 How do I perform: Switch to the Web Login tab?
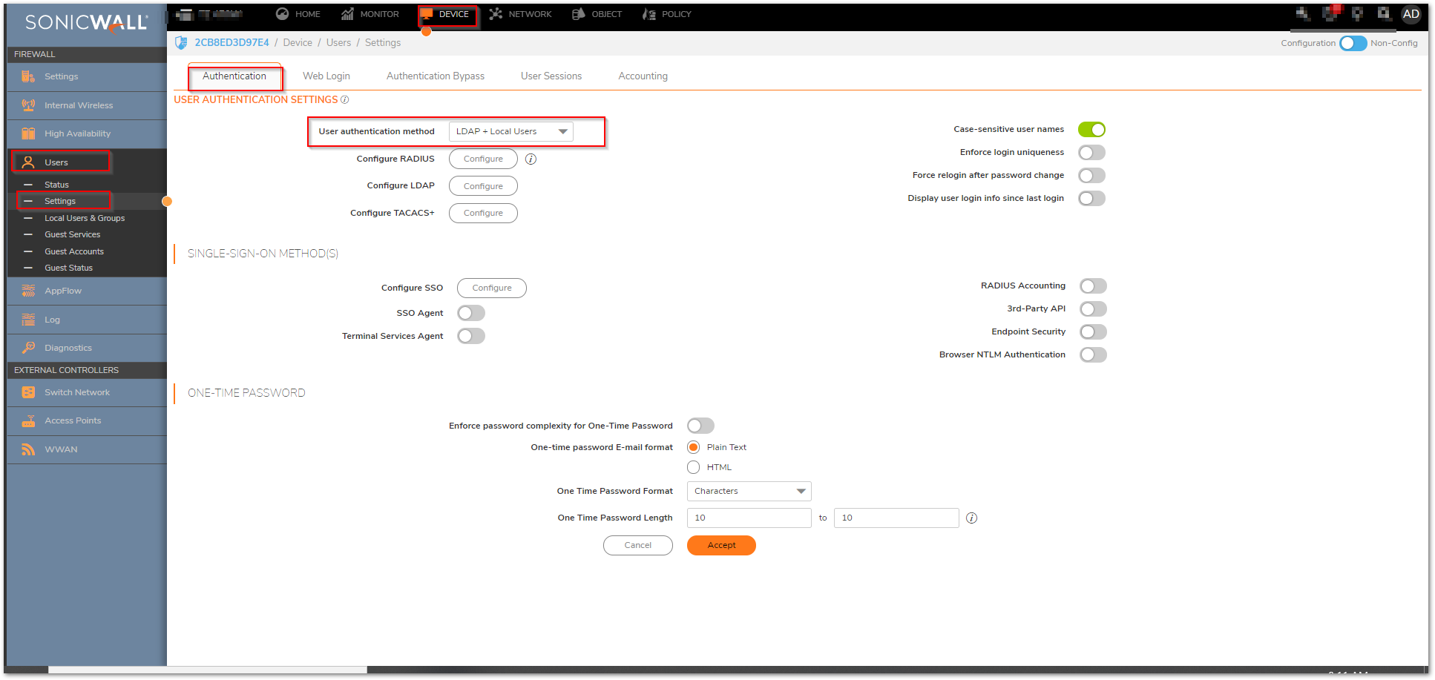(326, 76)
